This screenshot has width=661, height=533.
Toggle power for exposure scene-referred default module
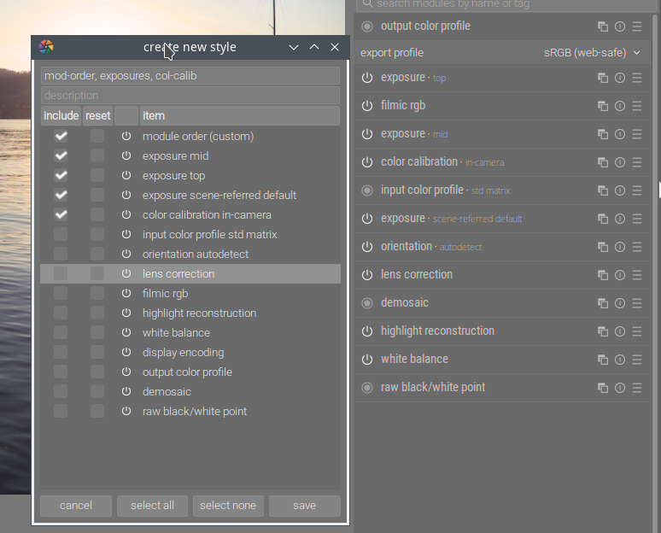coord(367,219)
